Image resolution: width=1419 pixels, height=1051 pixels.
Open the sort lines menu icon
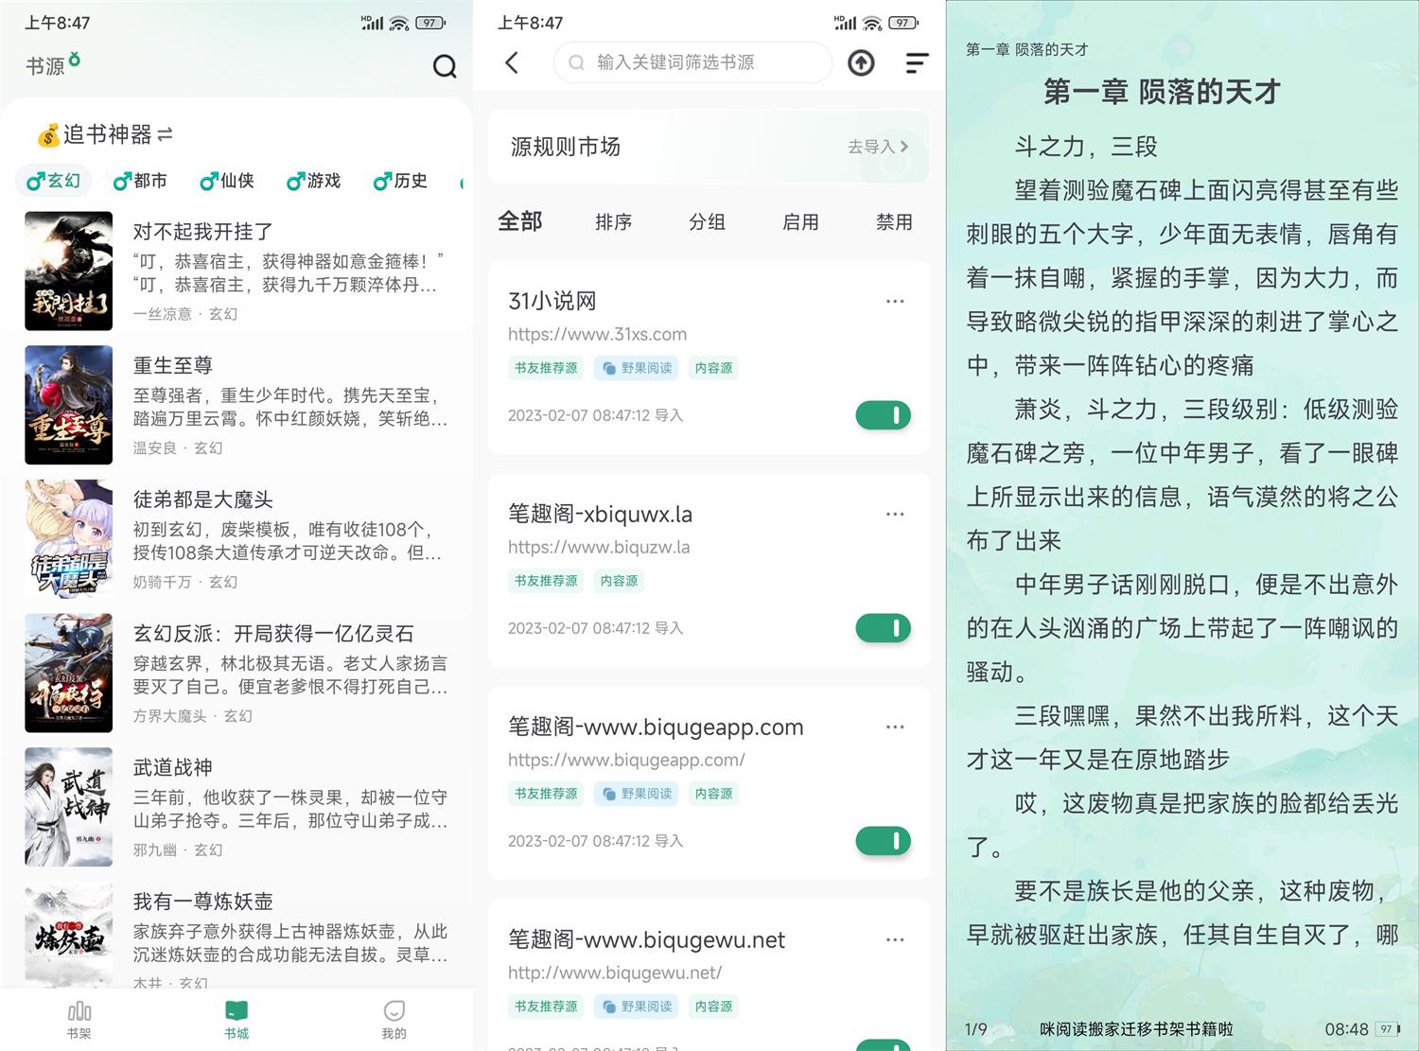point(917,63)
